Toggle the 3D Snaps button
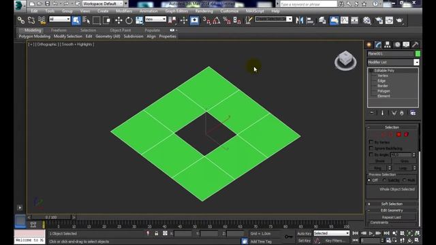 (x=206, y=20)
